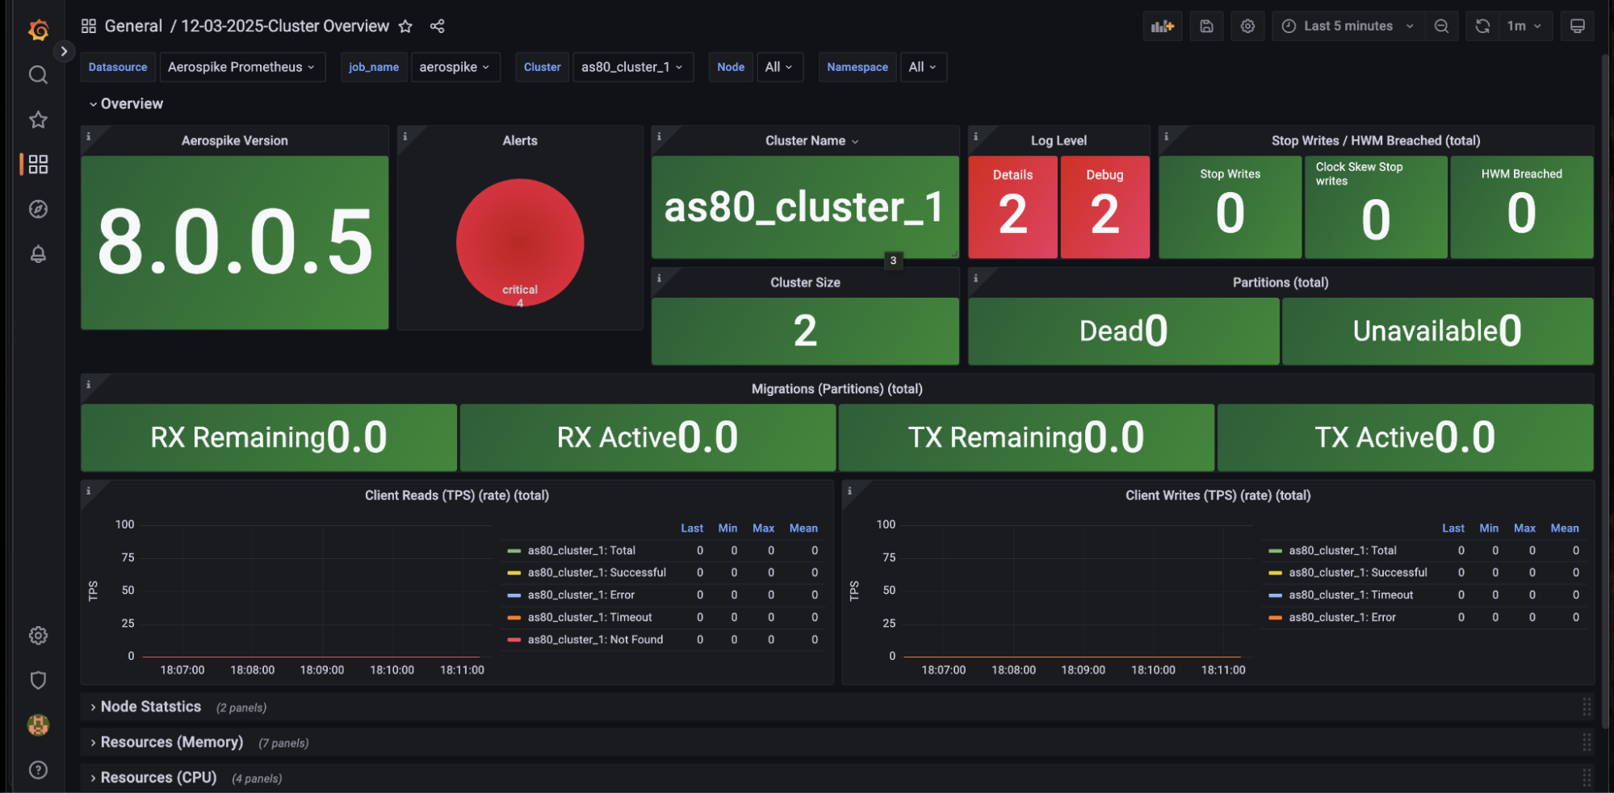This screenshot has width=1614, height=793.
Task: Sort Client Writes legend by Mean
Action: 1565,528
